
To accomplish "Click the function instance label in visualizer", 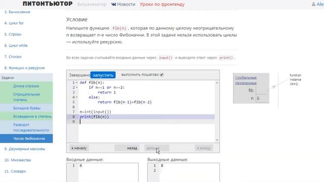I will tap(295, 79).
